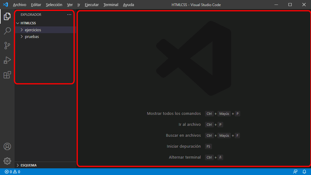Click the 'Alternar terminal' text
This screenshot has width=311, height=175.
[185, 157]
